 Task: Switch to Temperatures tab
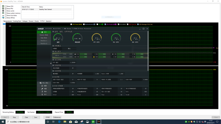[8, 21]
